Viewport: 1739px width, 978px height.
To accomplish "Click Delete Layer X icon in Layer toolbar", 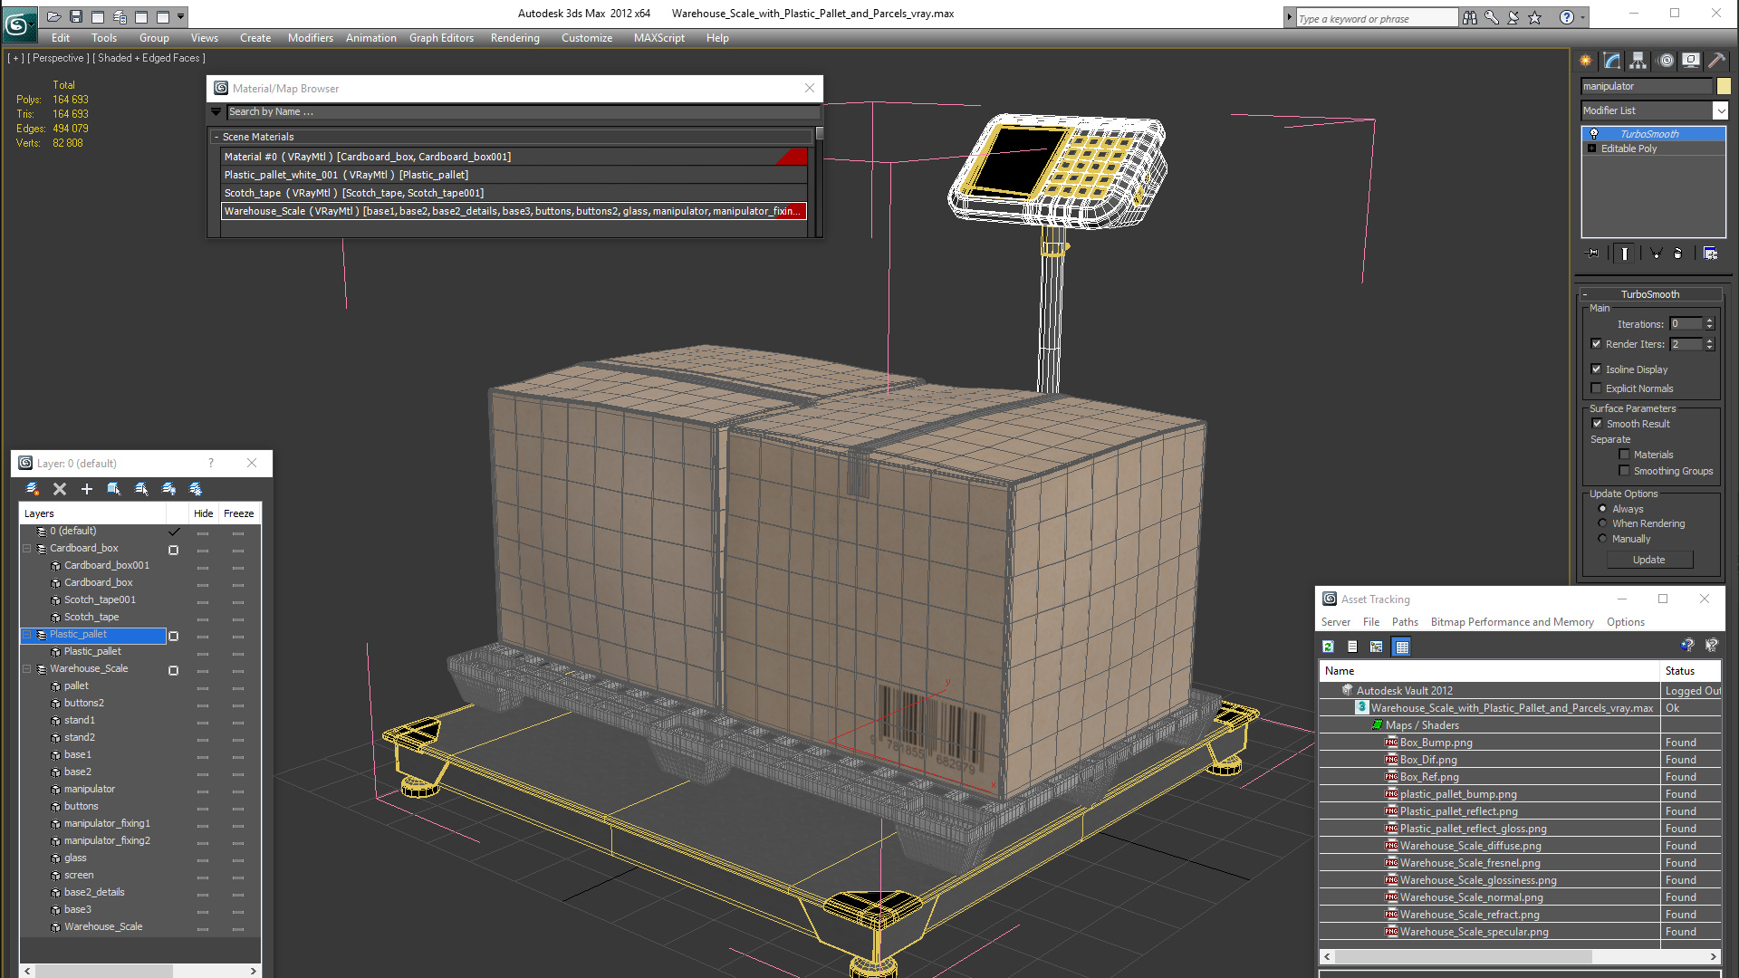I will coord(60,489).
